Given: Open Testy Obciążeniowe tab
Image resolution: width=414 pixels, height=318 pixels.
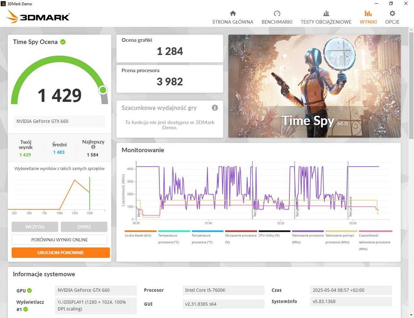Looking at the screenshot, I should [326, 17].
